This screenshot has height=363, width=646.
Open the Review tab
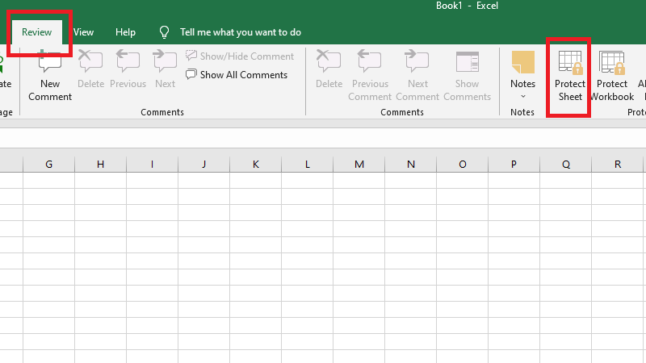(x=37, y=32)
